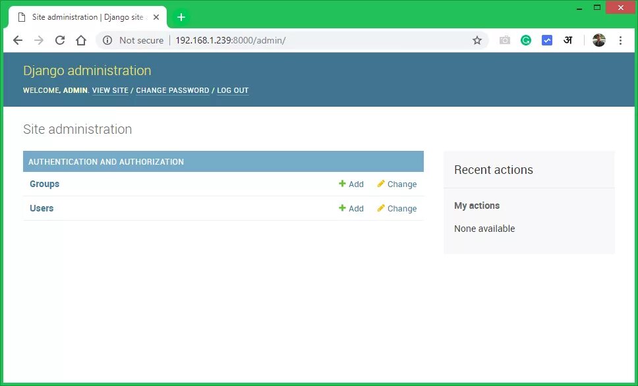Open the Users model link
This screenshot has height=386, width=638.
(x=42, y=208)
